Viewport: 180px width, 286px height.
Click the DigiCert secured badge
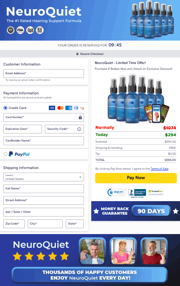tap(117, 192)
